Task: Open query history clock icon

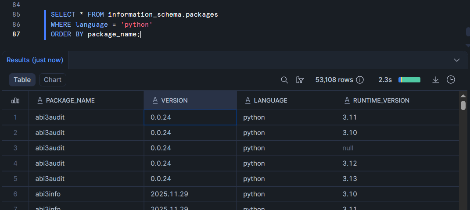Action: [451, 80]
